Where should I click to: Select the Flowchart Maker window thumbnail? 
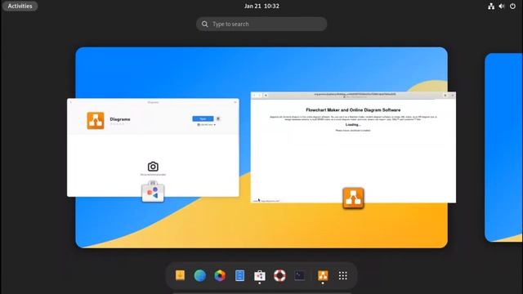[x=353, y=147]
